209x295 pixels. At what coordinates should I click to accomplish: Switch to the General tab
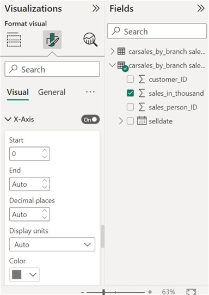tap(52, 92)
